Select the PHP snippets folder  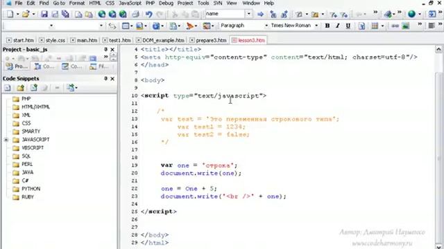[26, 99]
